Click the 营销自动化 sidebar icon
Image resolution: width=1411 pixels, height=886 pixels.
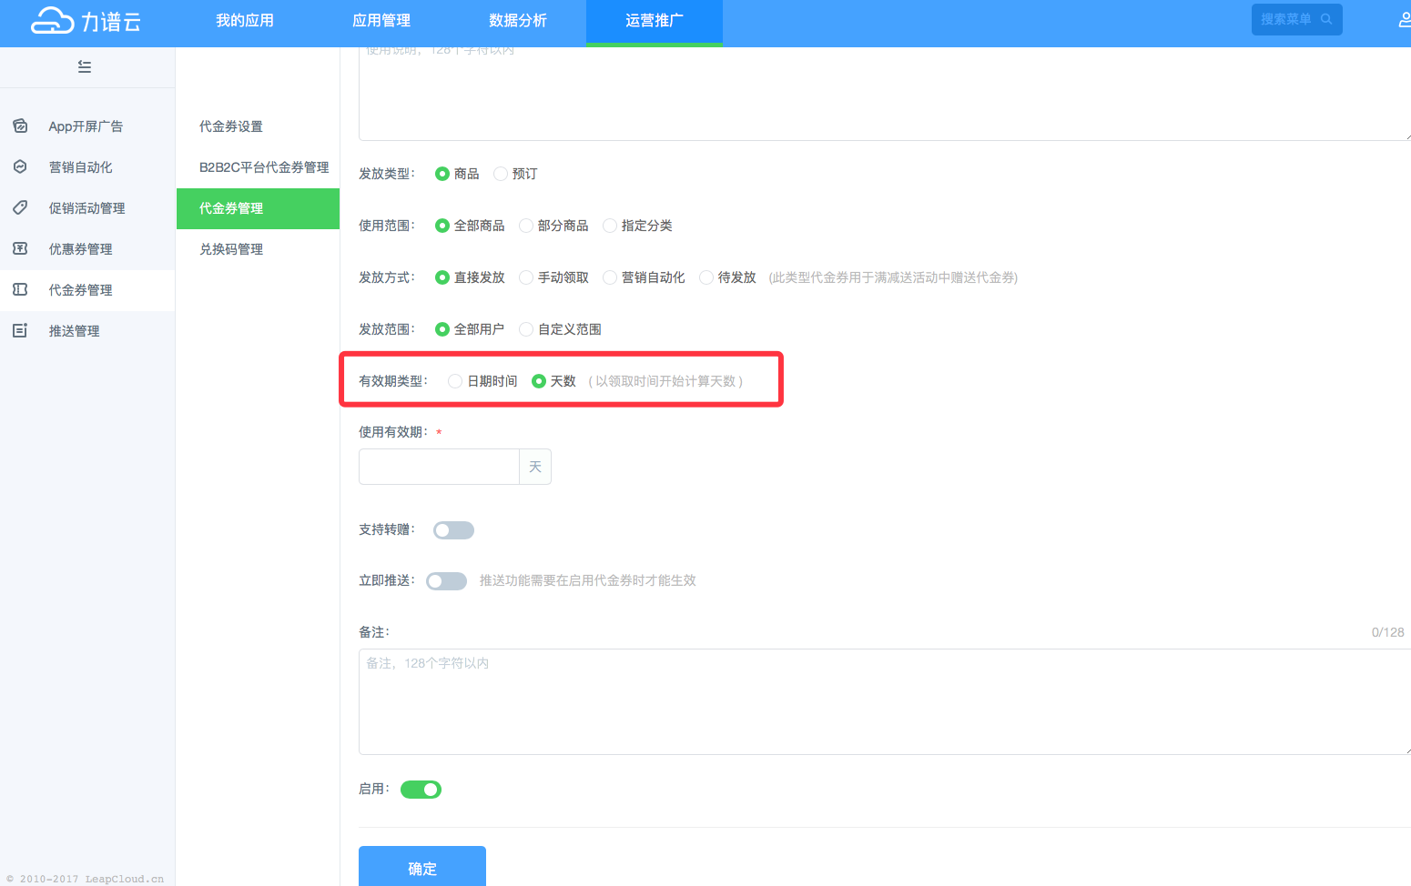pyautogui.click(x=20, y=166)
